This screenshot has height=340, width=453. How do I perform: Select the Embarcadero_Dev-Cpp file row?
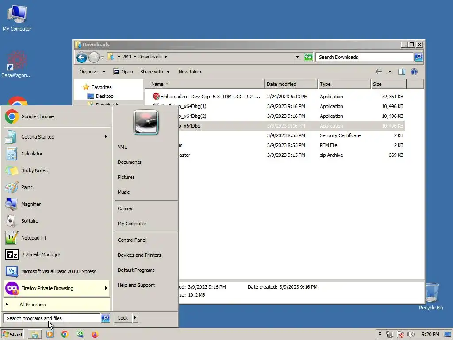(x=278, y=97)
